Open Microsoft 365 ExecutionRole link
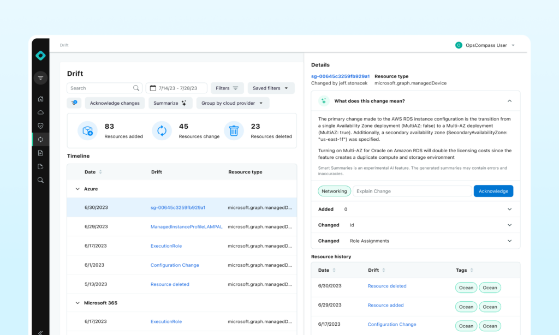The height and width of the screenshot is (335, 559). click(x=166, y=321)
